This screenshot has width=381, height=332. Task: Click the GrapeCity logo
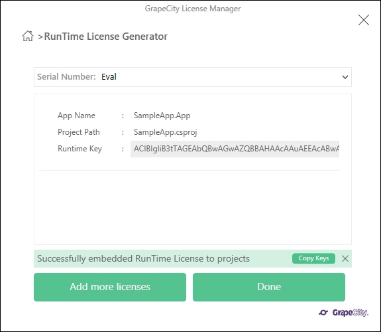tap(344, 312)
